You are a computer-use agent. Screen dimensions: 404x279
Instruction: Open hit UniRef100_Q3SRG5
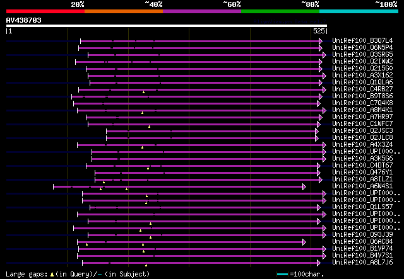point(362,55)
